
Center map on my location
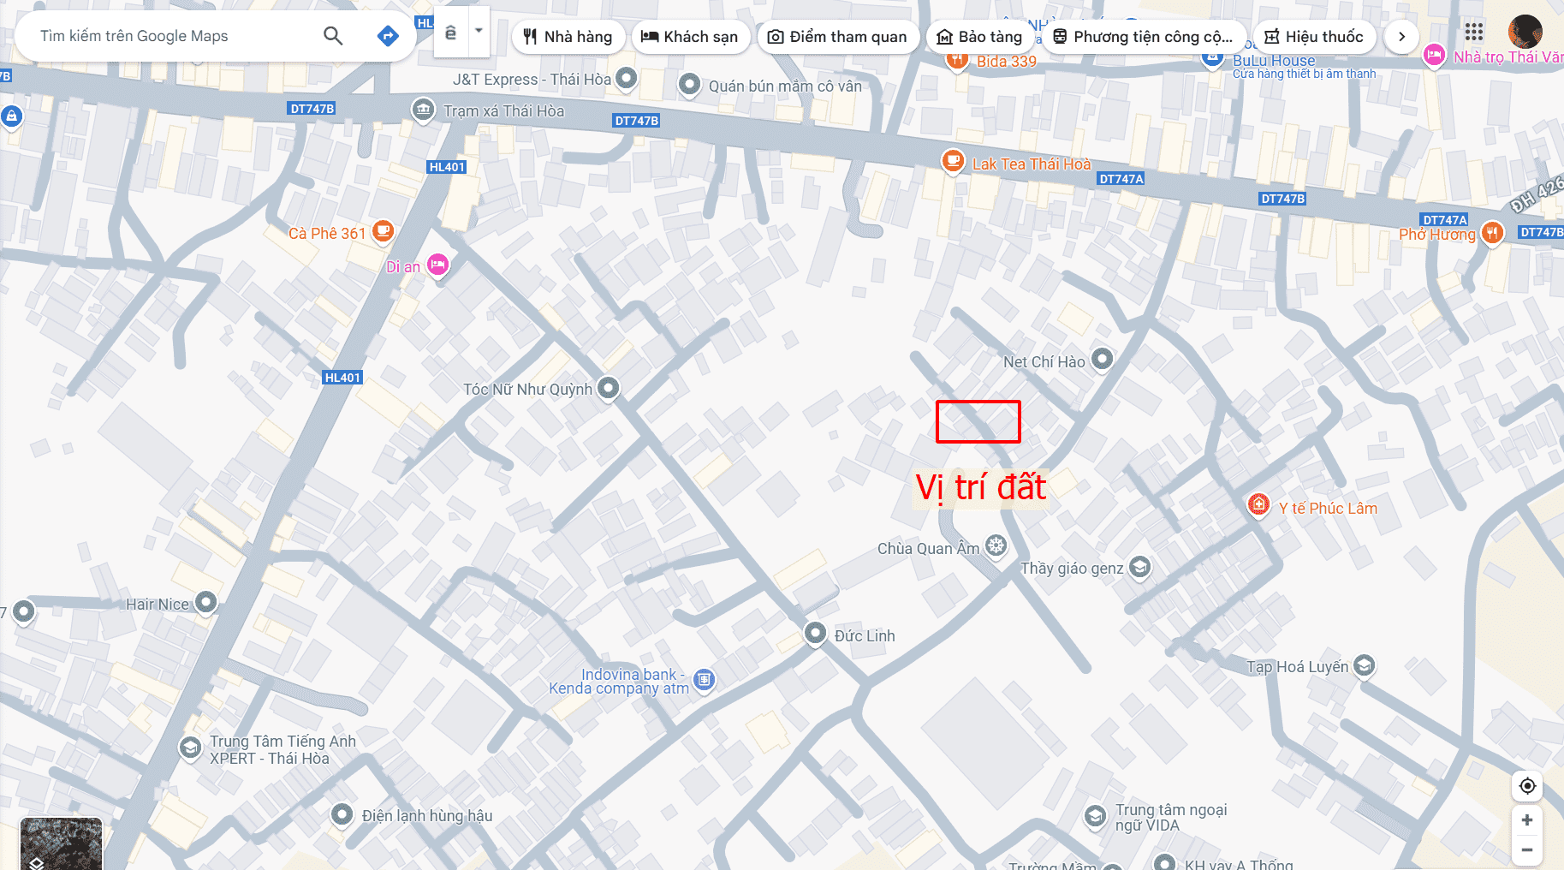[1527, 786]
